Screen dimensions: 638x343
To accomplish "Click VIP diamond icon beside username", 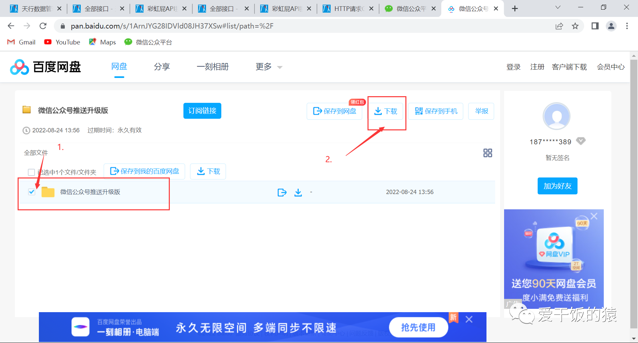I will click(x=581, y=141).
